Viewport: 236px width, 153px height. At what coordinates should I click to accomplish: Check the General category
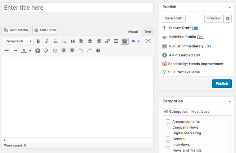(168, 139)
